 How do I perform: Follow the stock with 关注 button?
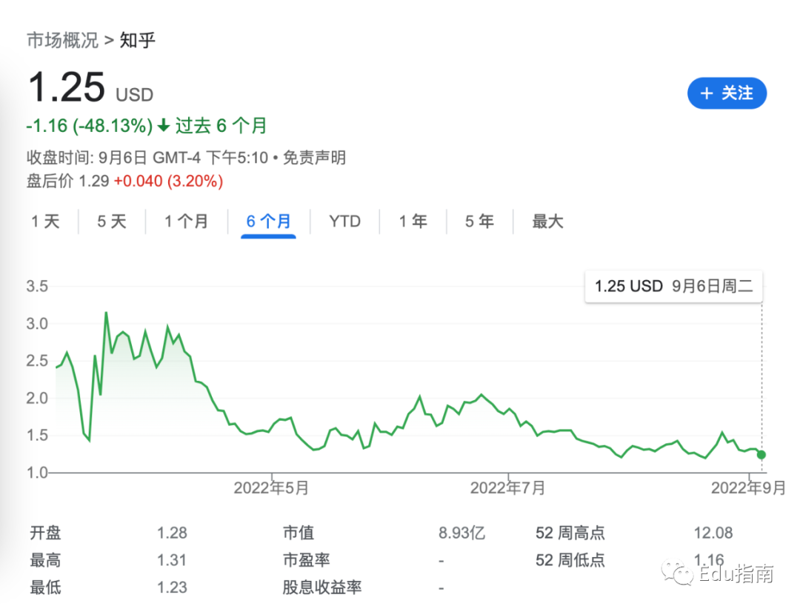(x=727, y=93)
